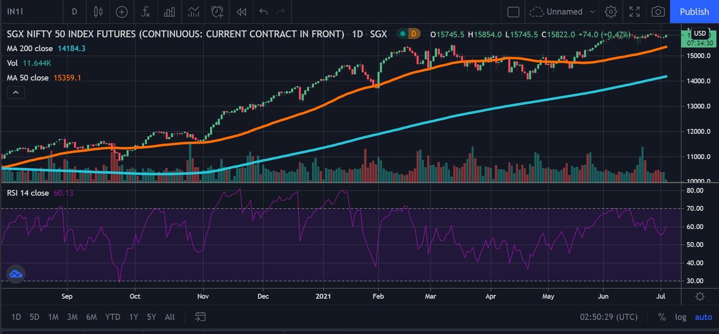Select the 5D time range
This screenshot has height=334, width=719.
[34, 317]
